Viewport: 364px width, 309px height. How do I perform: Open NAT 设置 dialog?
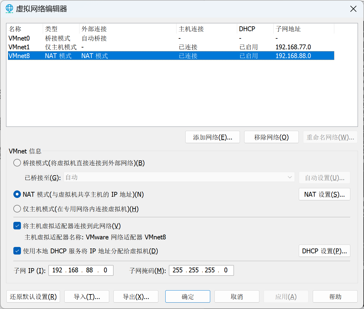pos(324,195)
